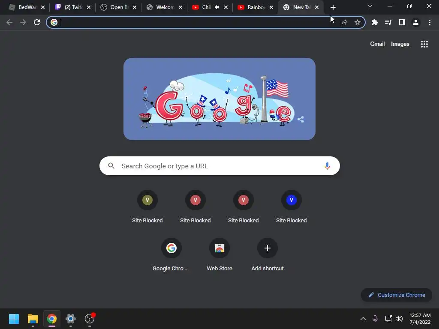
Task: Close the New Tab tab
Action: click(x=317, y=7)
